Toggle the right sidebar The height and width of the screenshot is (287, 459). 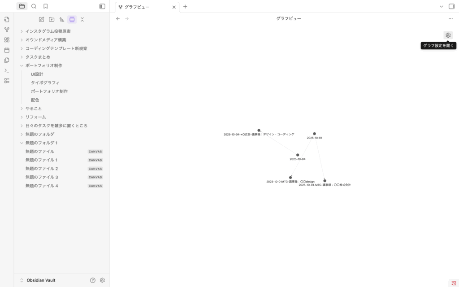click(x=451, y=6)
